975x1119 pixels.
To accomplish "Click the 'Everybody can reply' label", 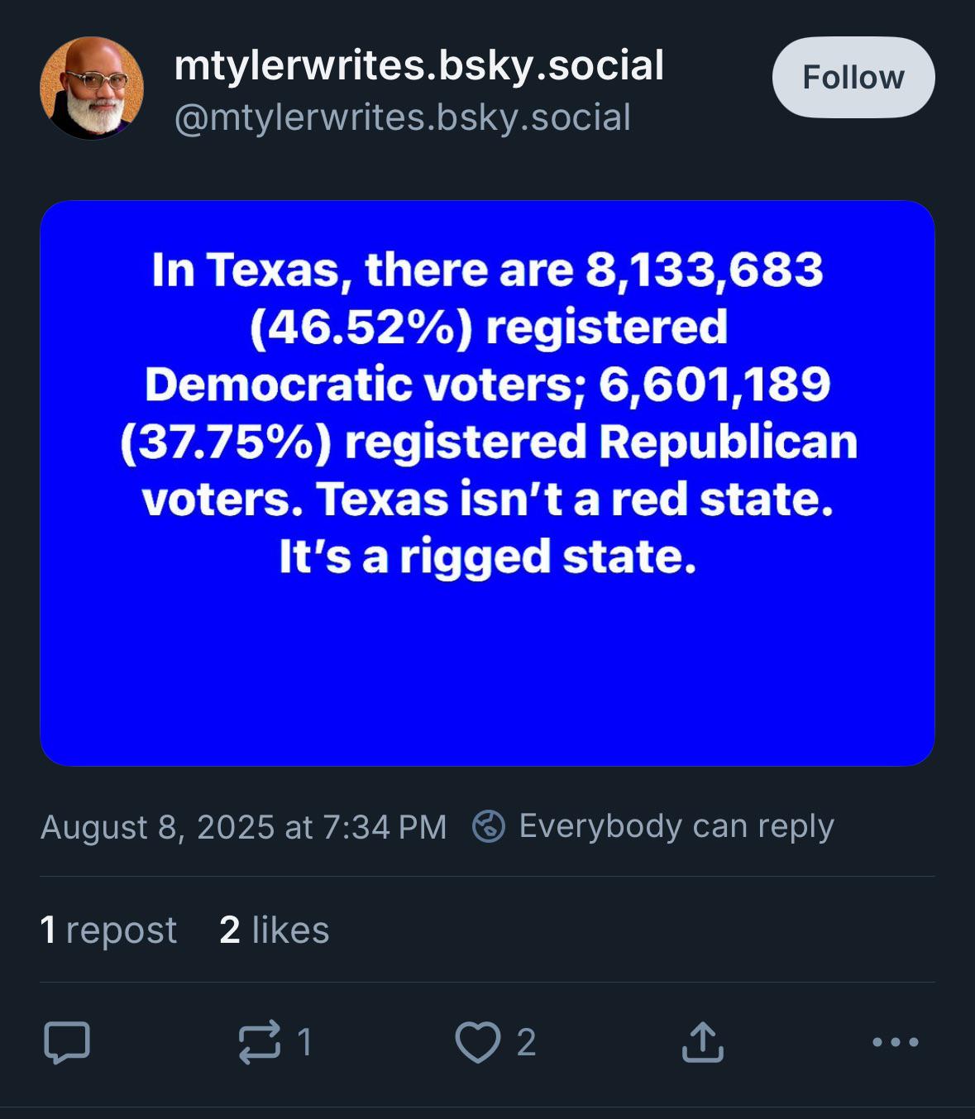I will pos(676,826).
